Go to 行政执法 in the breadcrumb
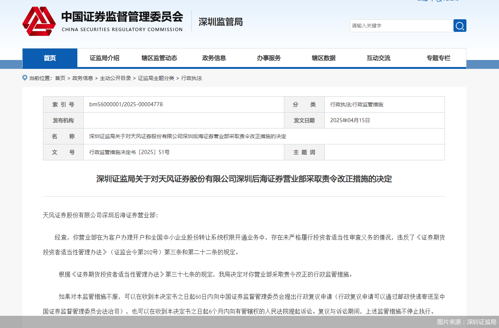This screenshot has height=328, width=499. point(191,78)
